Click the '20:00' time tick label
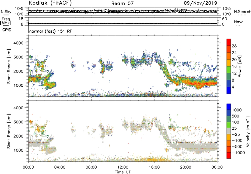 point(186,167)
